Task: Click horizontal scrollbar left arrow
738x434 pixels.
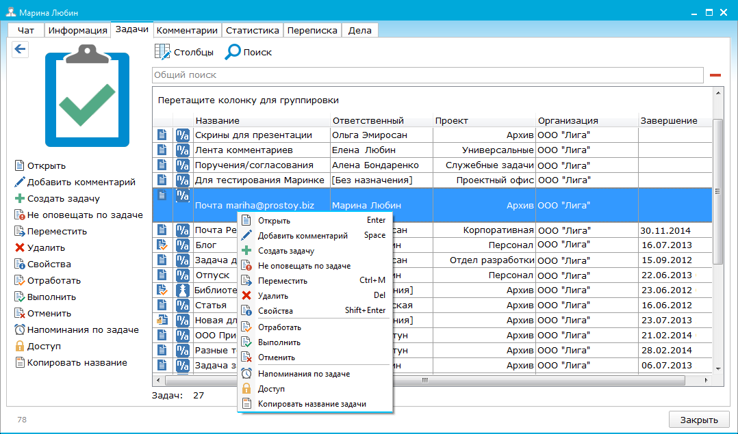Action: pos(158,380)
